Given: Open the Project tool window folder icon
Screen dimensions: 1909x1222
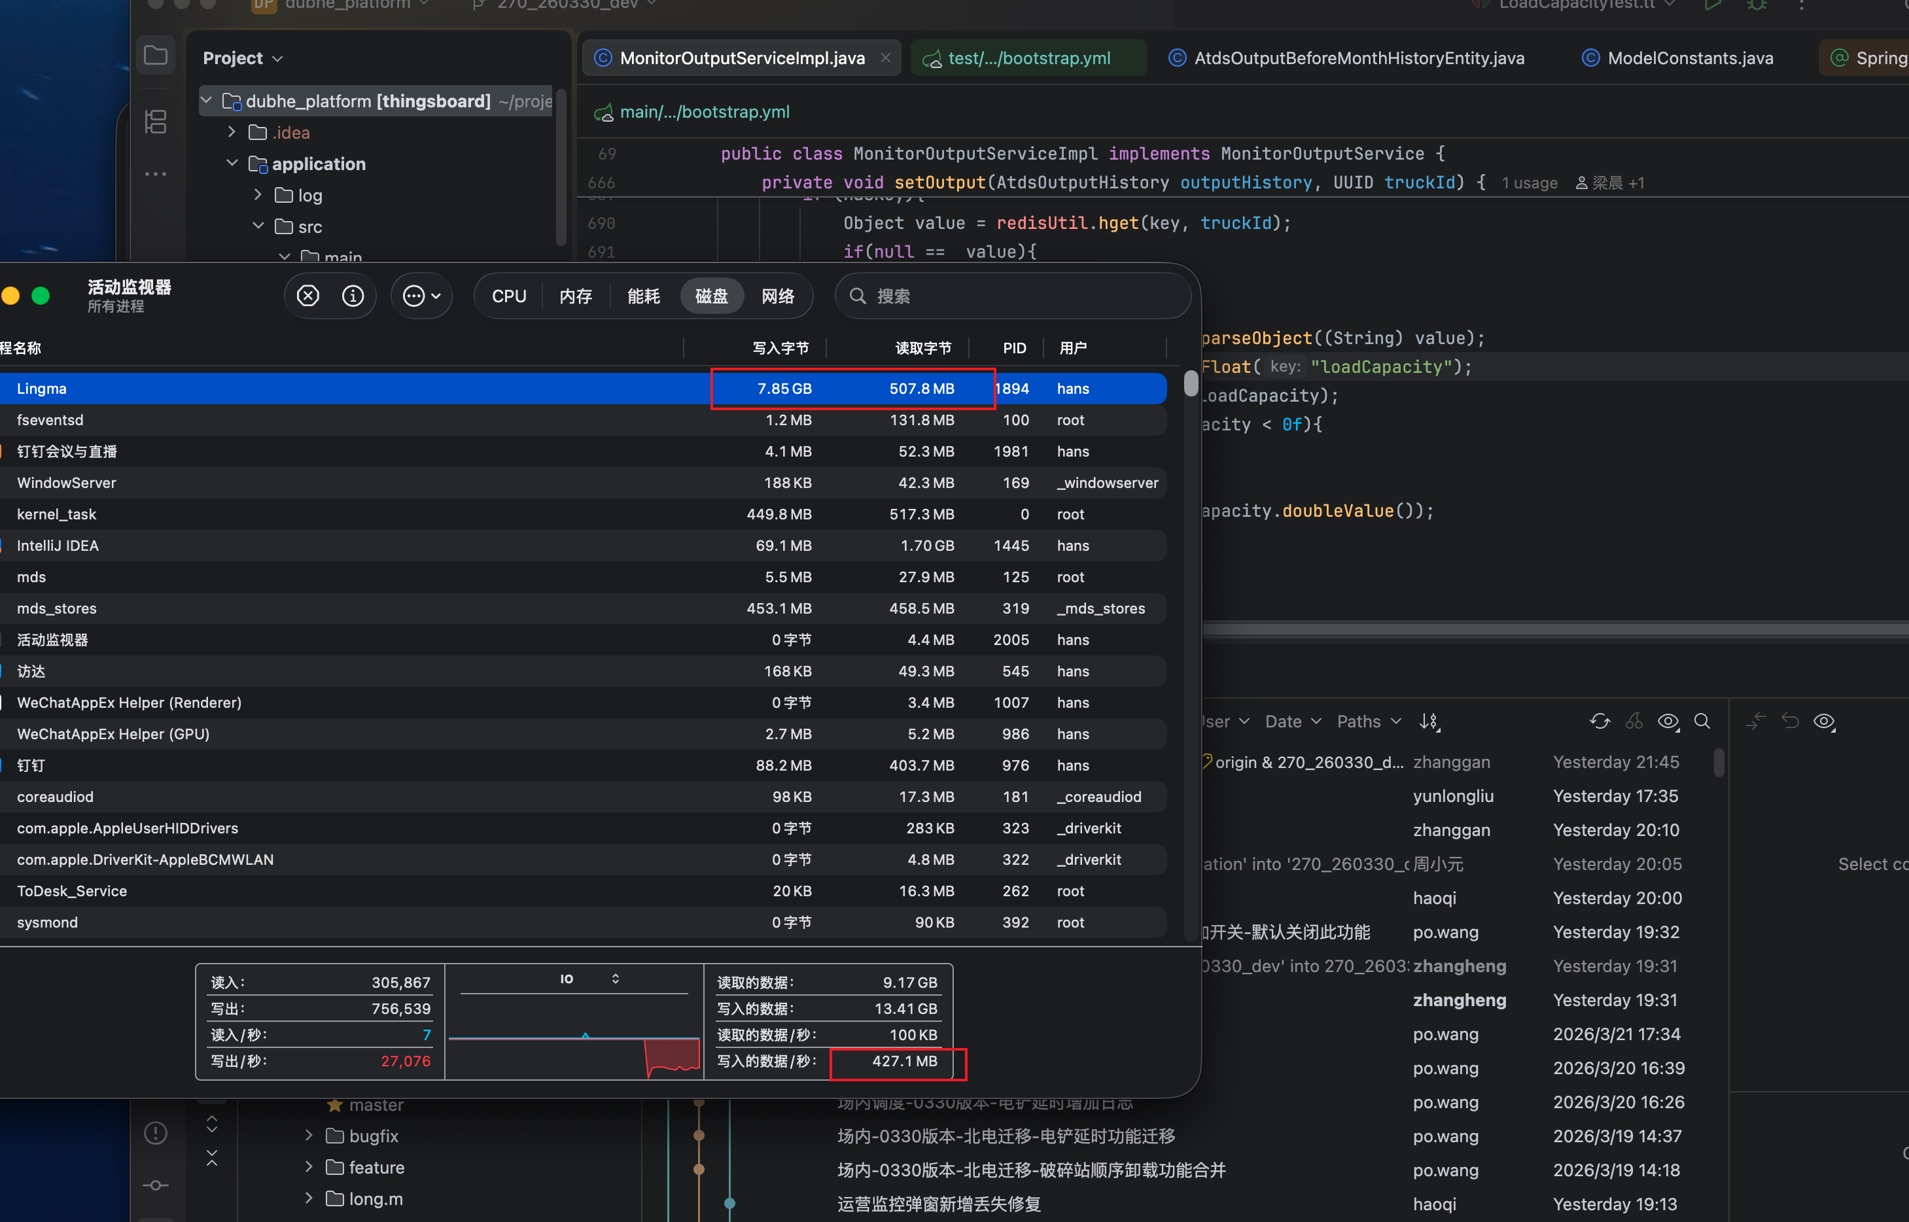Looking at the screenshot, I should [x=156, y=56].
